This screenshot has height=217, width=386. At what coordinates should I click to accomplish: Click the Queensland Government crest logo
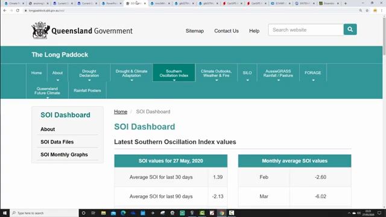[40, 30]
